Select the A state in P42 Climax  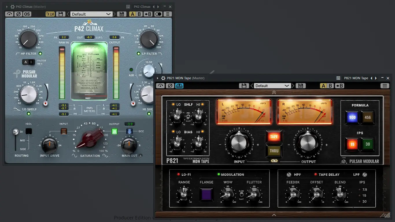click(132, 14)
